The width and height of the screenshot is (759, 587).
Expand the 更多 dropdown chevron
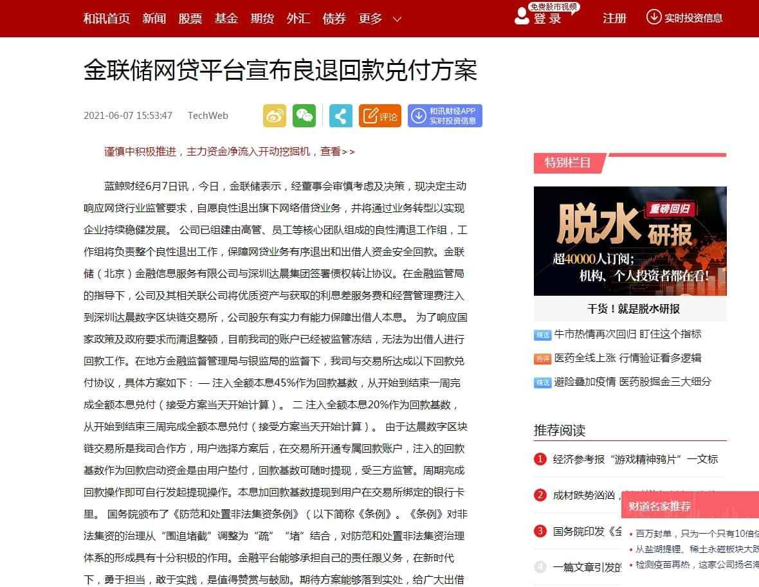point(397,19)
